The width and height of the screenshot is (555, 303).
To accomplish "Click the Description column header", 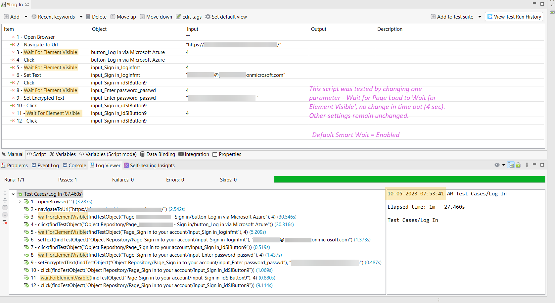I will point(460,29).
